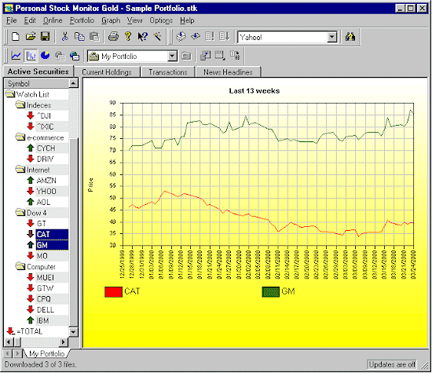Screen dimensions: 432x373
Task: Select the ^DJI index
Action: 44,115
